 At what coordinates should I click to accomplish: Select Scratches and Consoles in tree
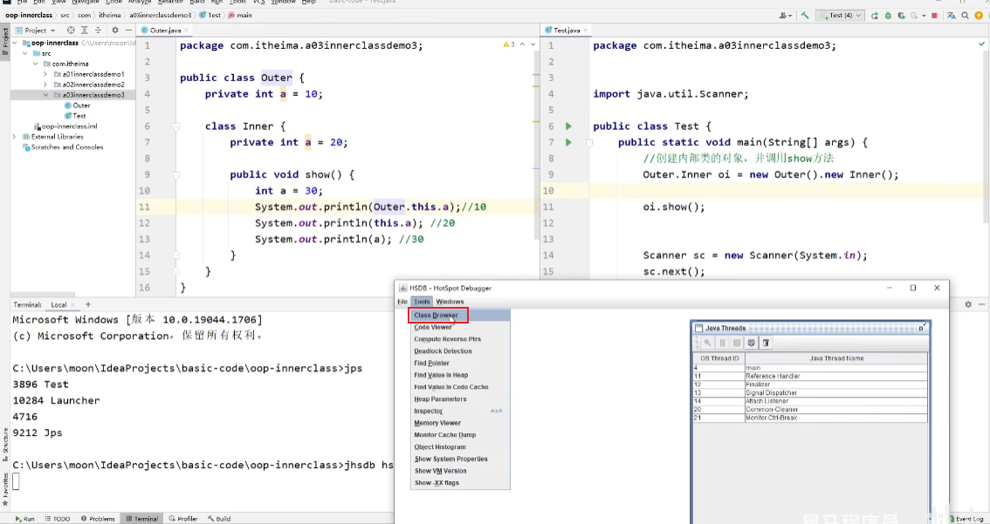pyautogui.click(x=63, y=147)
